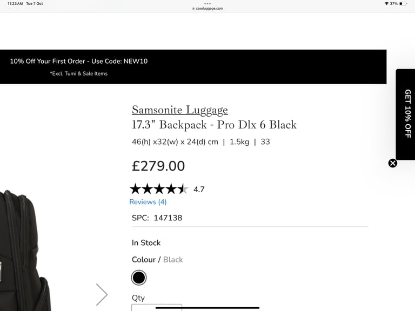Click the 4.7 rating score
Image resolution: width=415 pixels, height=311 pixels.
[x=199, y=190]
